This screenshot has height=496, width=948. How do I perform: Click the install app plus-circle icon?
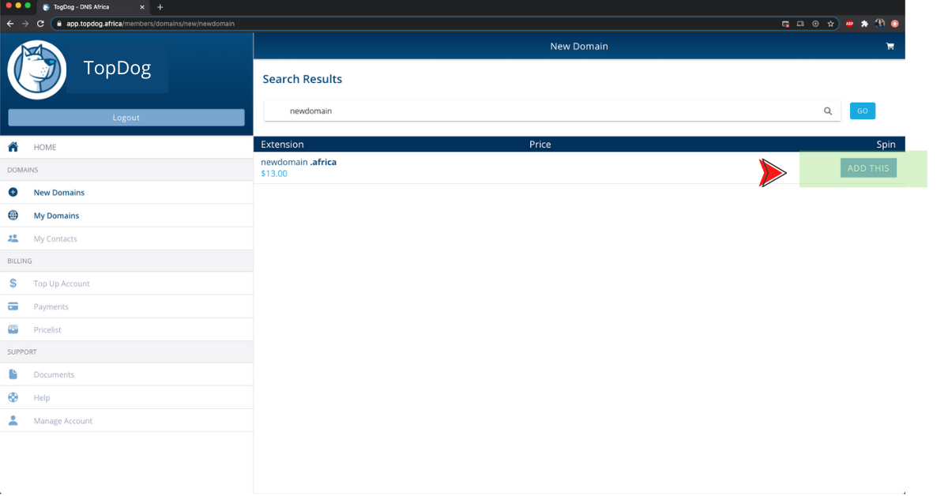point(815,24)
